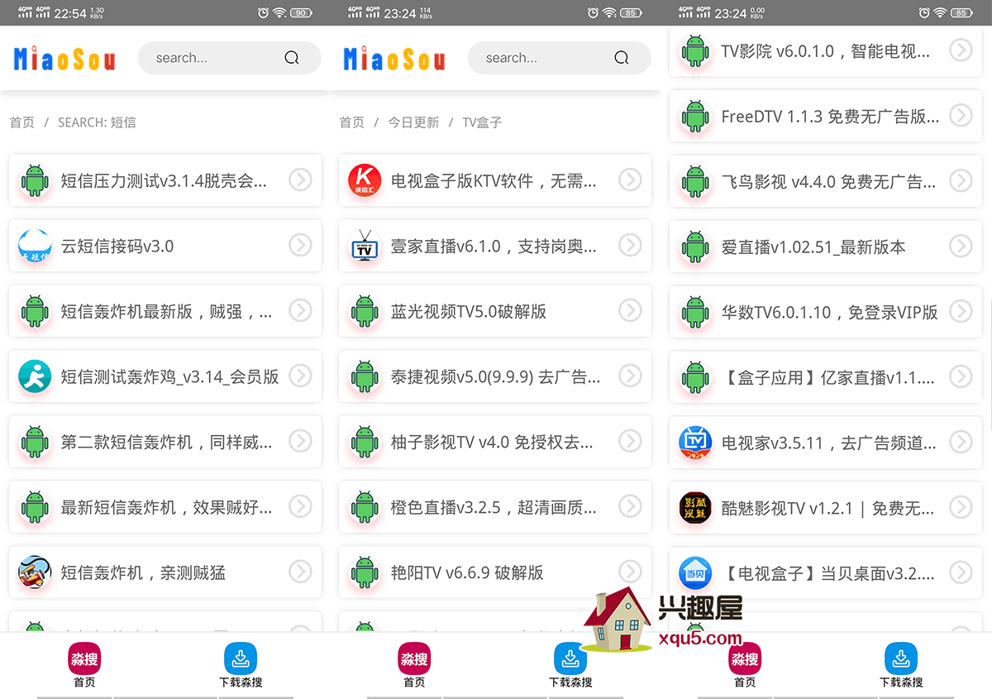This screenshot has width=992, height=699.
Task: Tap the TV icon of 壹家直播v6.1.0
Action: pyautogui.click(x=365, y=246)
